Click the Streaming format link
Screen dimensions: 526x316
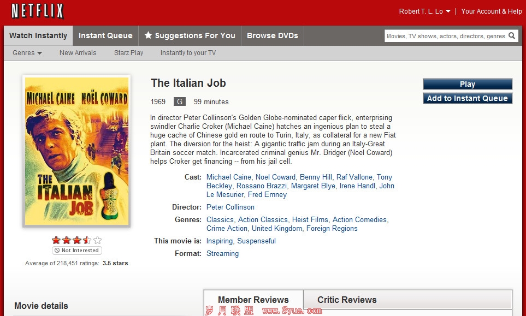(x=222, y=253)
